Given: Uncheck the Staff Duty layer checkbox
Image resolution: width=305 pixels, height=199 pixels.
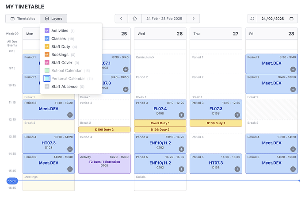Looking at the screenshot, I should [47, 46].
